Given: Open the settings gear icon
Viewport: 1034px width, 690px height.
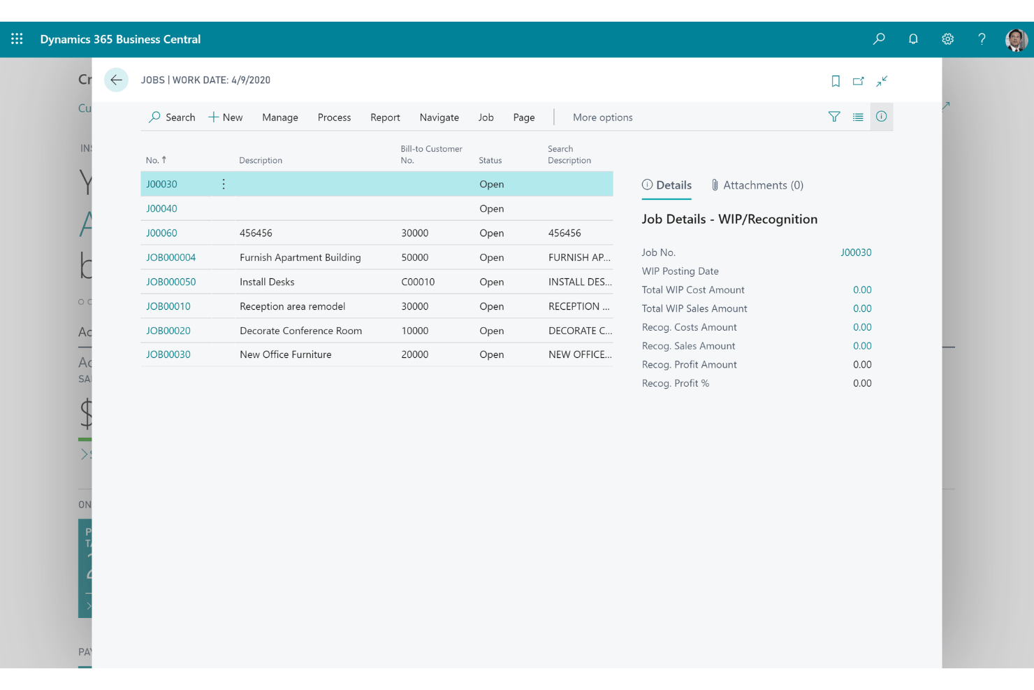Looking at the screenshot, I should point(947,39).
